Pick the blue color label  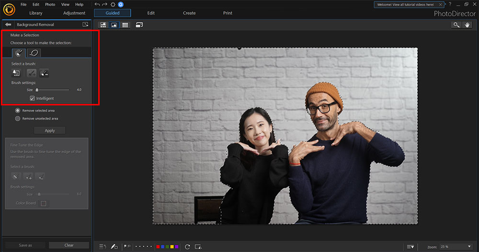click(162, 247)
